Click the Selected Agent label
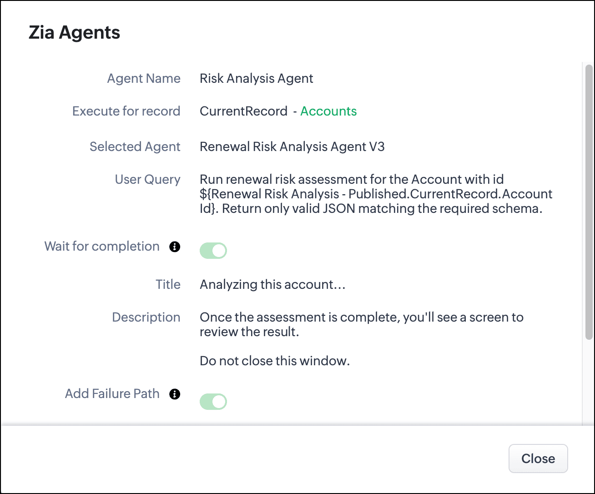This screenshot has width=595, height=494. click(135, 146)
